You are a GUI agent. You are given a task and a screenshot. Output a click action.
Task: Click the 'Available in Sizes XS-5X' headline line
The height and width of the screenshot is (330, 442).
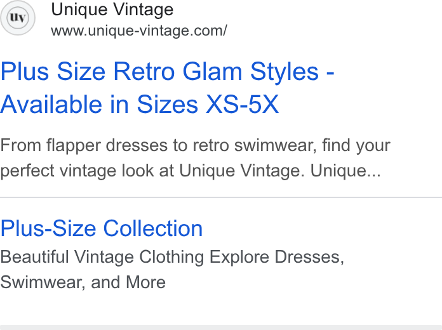click(140, 105)
